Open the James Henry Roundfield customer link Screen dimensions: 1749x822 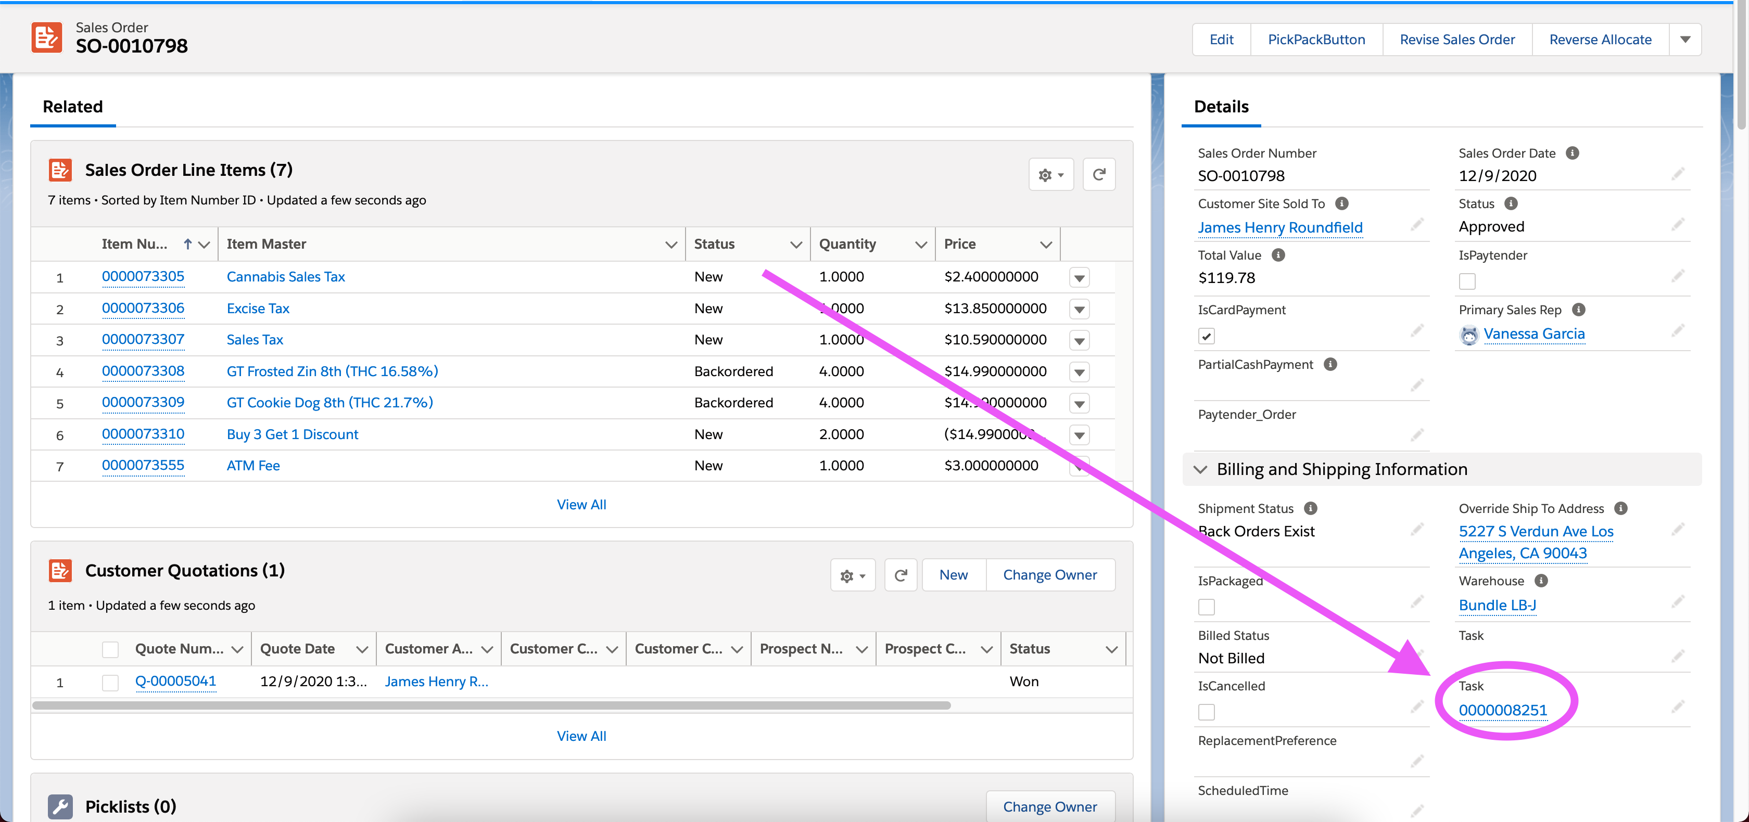(1280, 227)
